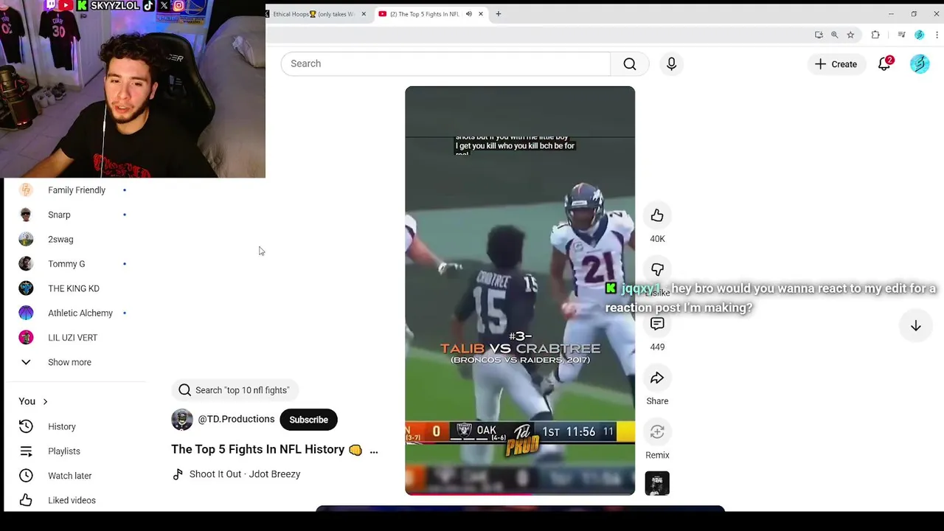This screenshot has height=531, width=944.
Task: Like the Short with 40K likes
Action: click(657, 215)
